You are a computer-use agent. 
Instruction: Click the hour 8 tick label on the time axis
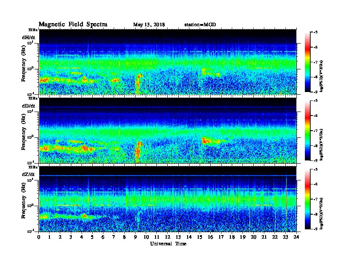point(124,237)
